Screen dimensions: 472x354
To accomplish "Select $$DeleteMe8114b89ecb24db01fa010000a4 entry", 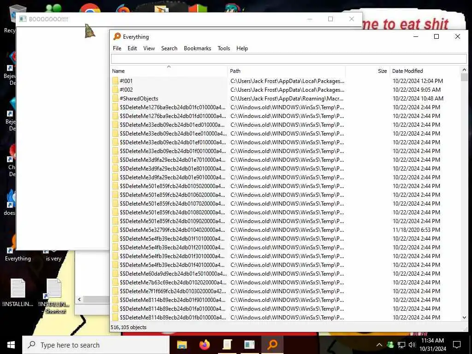I will pos(172,308).
